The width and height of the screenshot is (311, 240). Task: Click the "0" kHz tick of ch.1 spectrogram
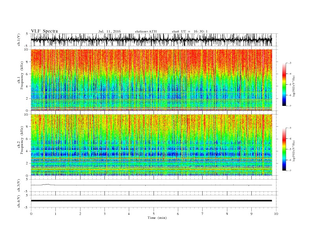pyautogui.click(x=27, y=111)
